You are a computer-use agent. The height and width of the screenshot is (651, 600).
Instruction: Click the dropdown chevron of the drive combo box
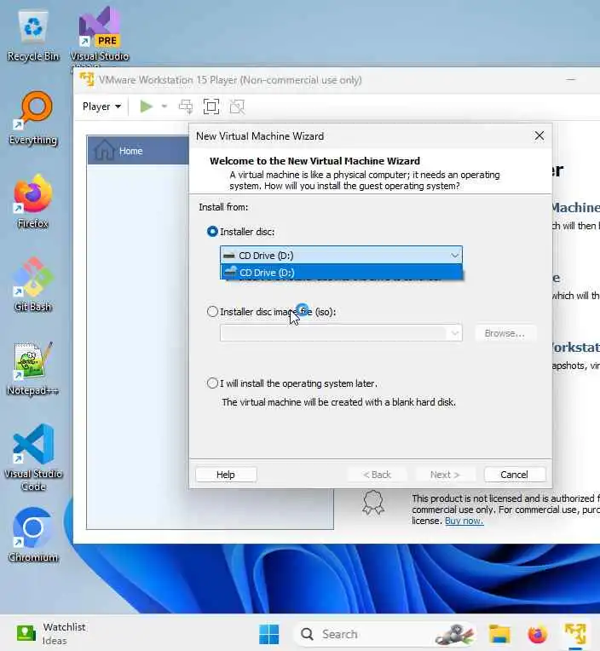point(454,256)
